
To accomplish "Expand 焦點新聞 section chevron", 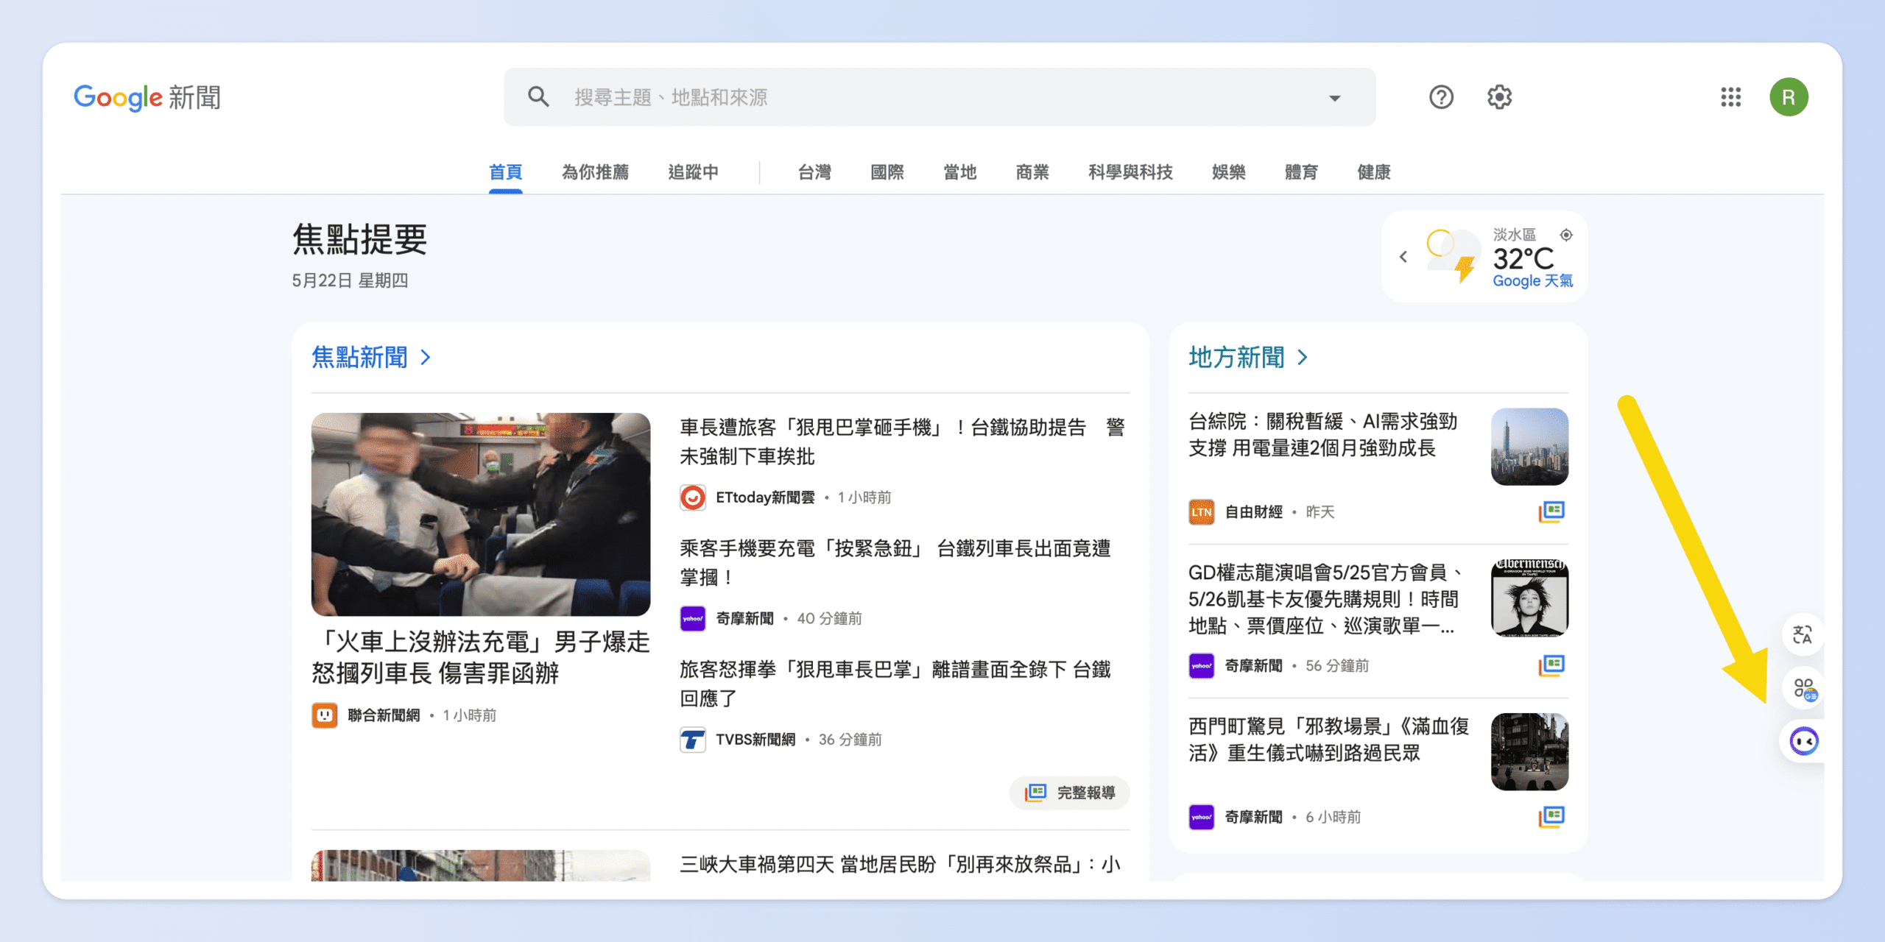I will coord(426,358).
